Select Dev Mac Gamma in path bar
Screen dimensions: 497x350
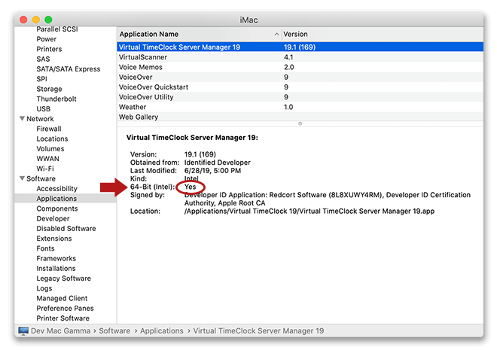[x=60, y=330]
